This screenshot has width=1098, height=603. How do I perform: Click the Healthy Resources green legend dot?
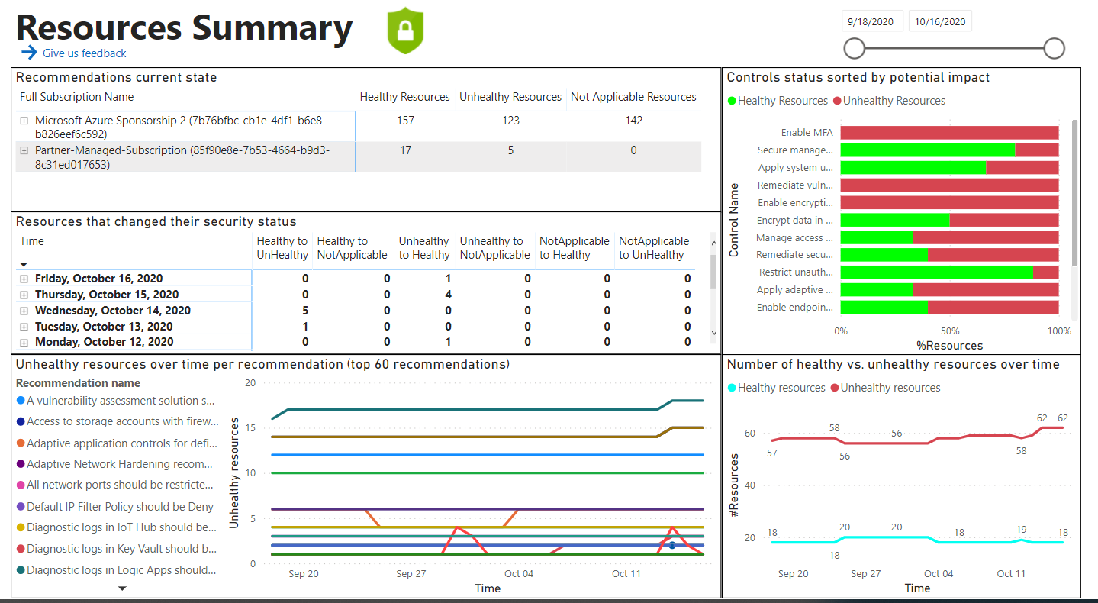tap(732, 101)
